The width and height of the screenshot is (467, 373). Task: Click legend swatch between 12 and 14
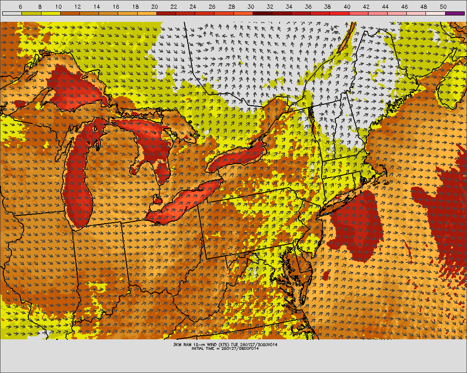89,13
